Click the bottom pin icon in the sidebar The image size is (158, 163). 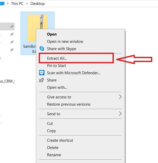[12, 50]
